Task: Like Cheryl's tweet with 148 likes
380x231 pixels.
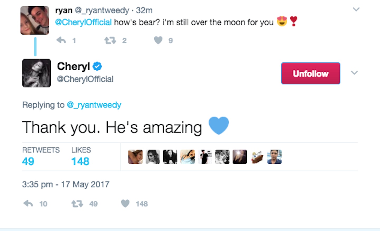Action: [x=125, y=204]
